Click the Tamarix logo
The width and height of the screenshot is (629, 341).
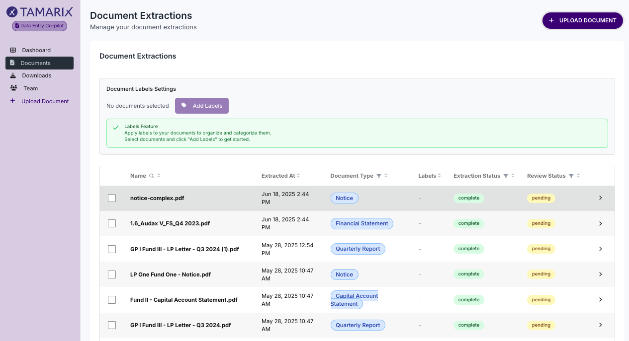tap(40, 12)
